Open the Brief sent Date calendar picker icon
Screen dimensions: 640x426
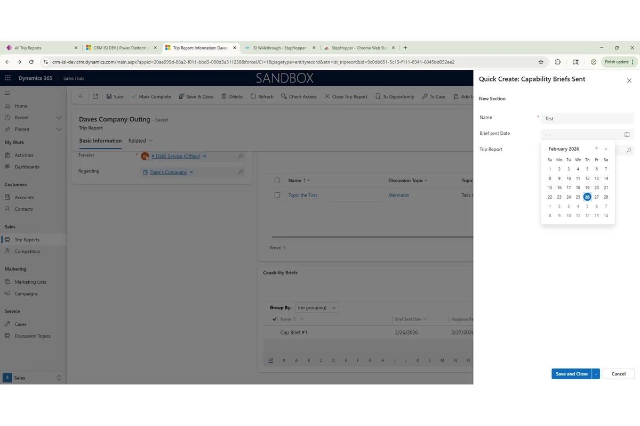click(x=627, y=134)
